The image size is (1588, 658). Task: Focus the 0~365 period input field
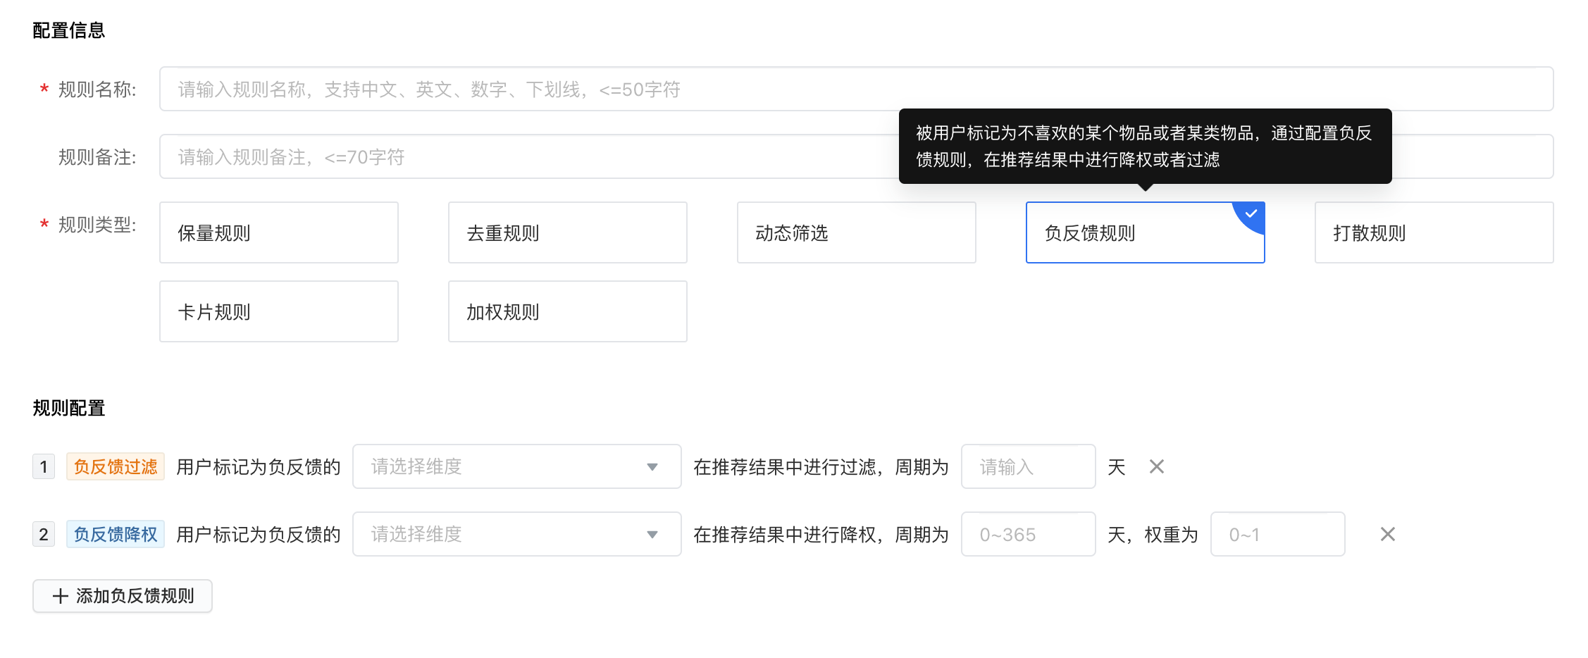coord(1028,534)
